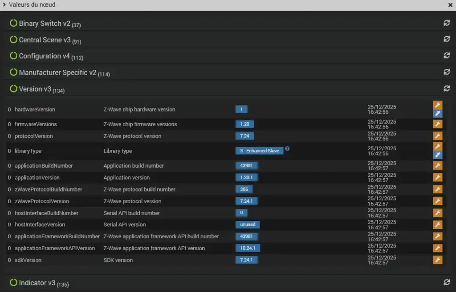Click the wrench icon for hostInterfaceVersion
456x292 pixels.
click(x=438, y=224)
